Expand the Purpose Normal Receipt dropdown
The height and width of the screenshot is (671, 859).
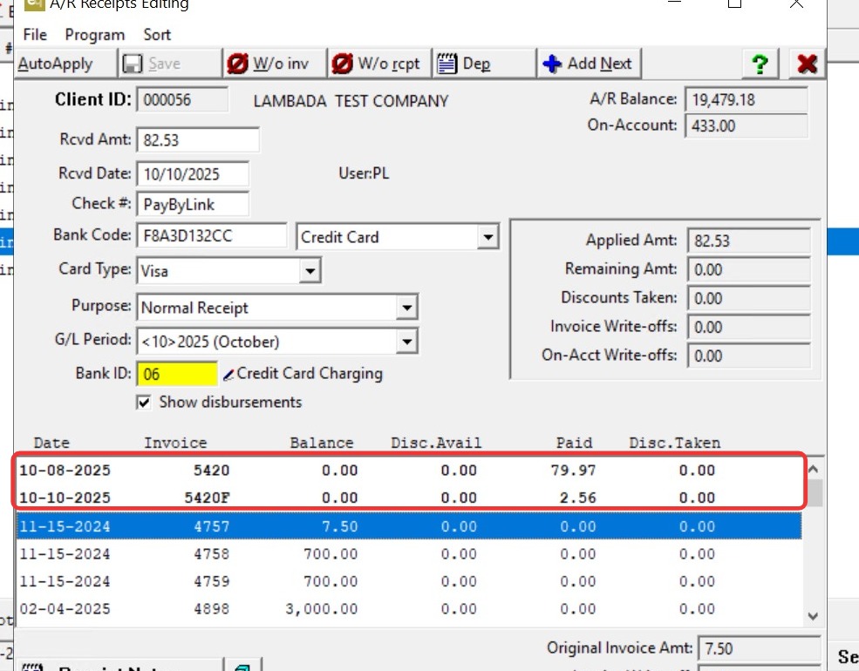coord(407,308)
